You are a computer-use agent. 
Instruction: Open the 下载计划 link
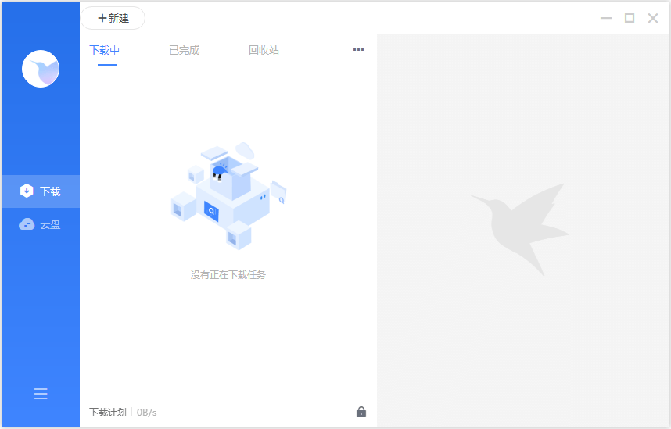coord(107,413)
